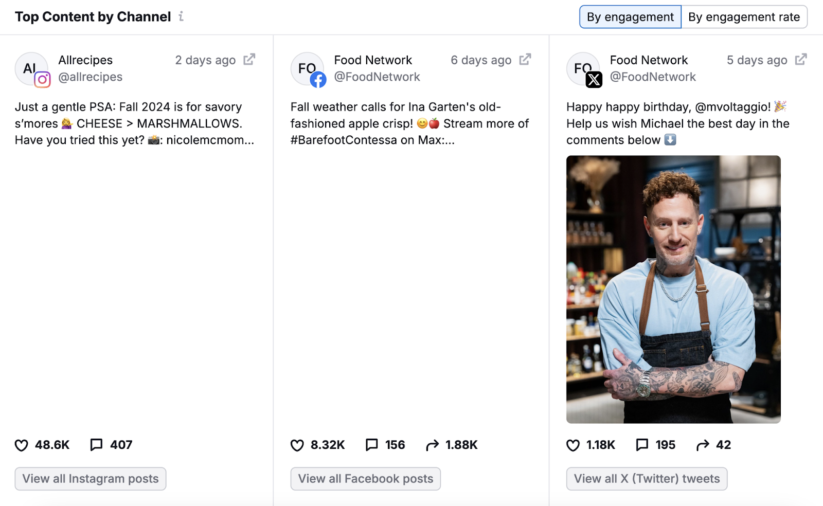Click the comment icon on the apple crisp post
The height and width of the screenshot is (506, 823).
pos(371,445)
